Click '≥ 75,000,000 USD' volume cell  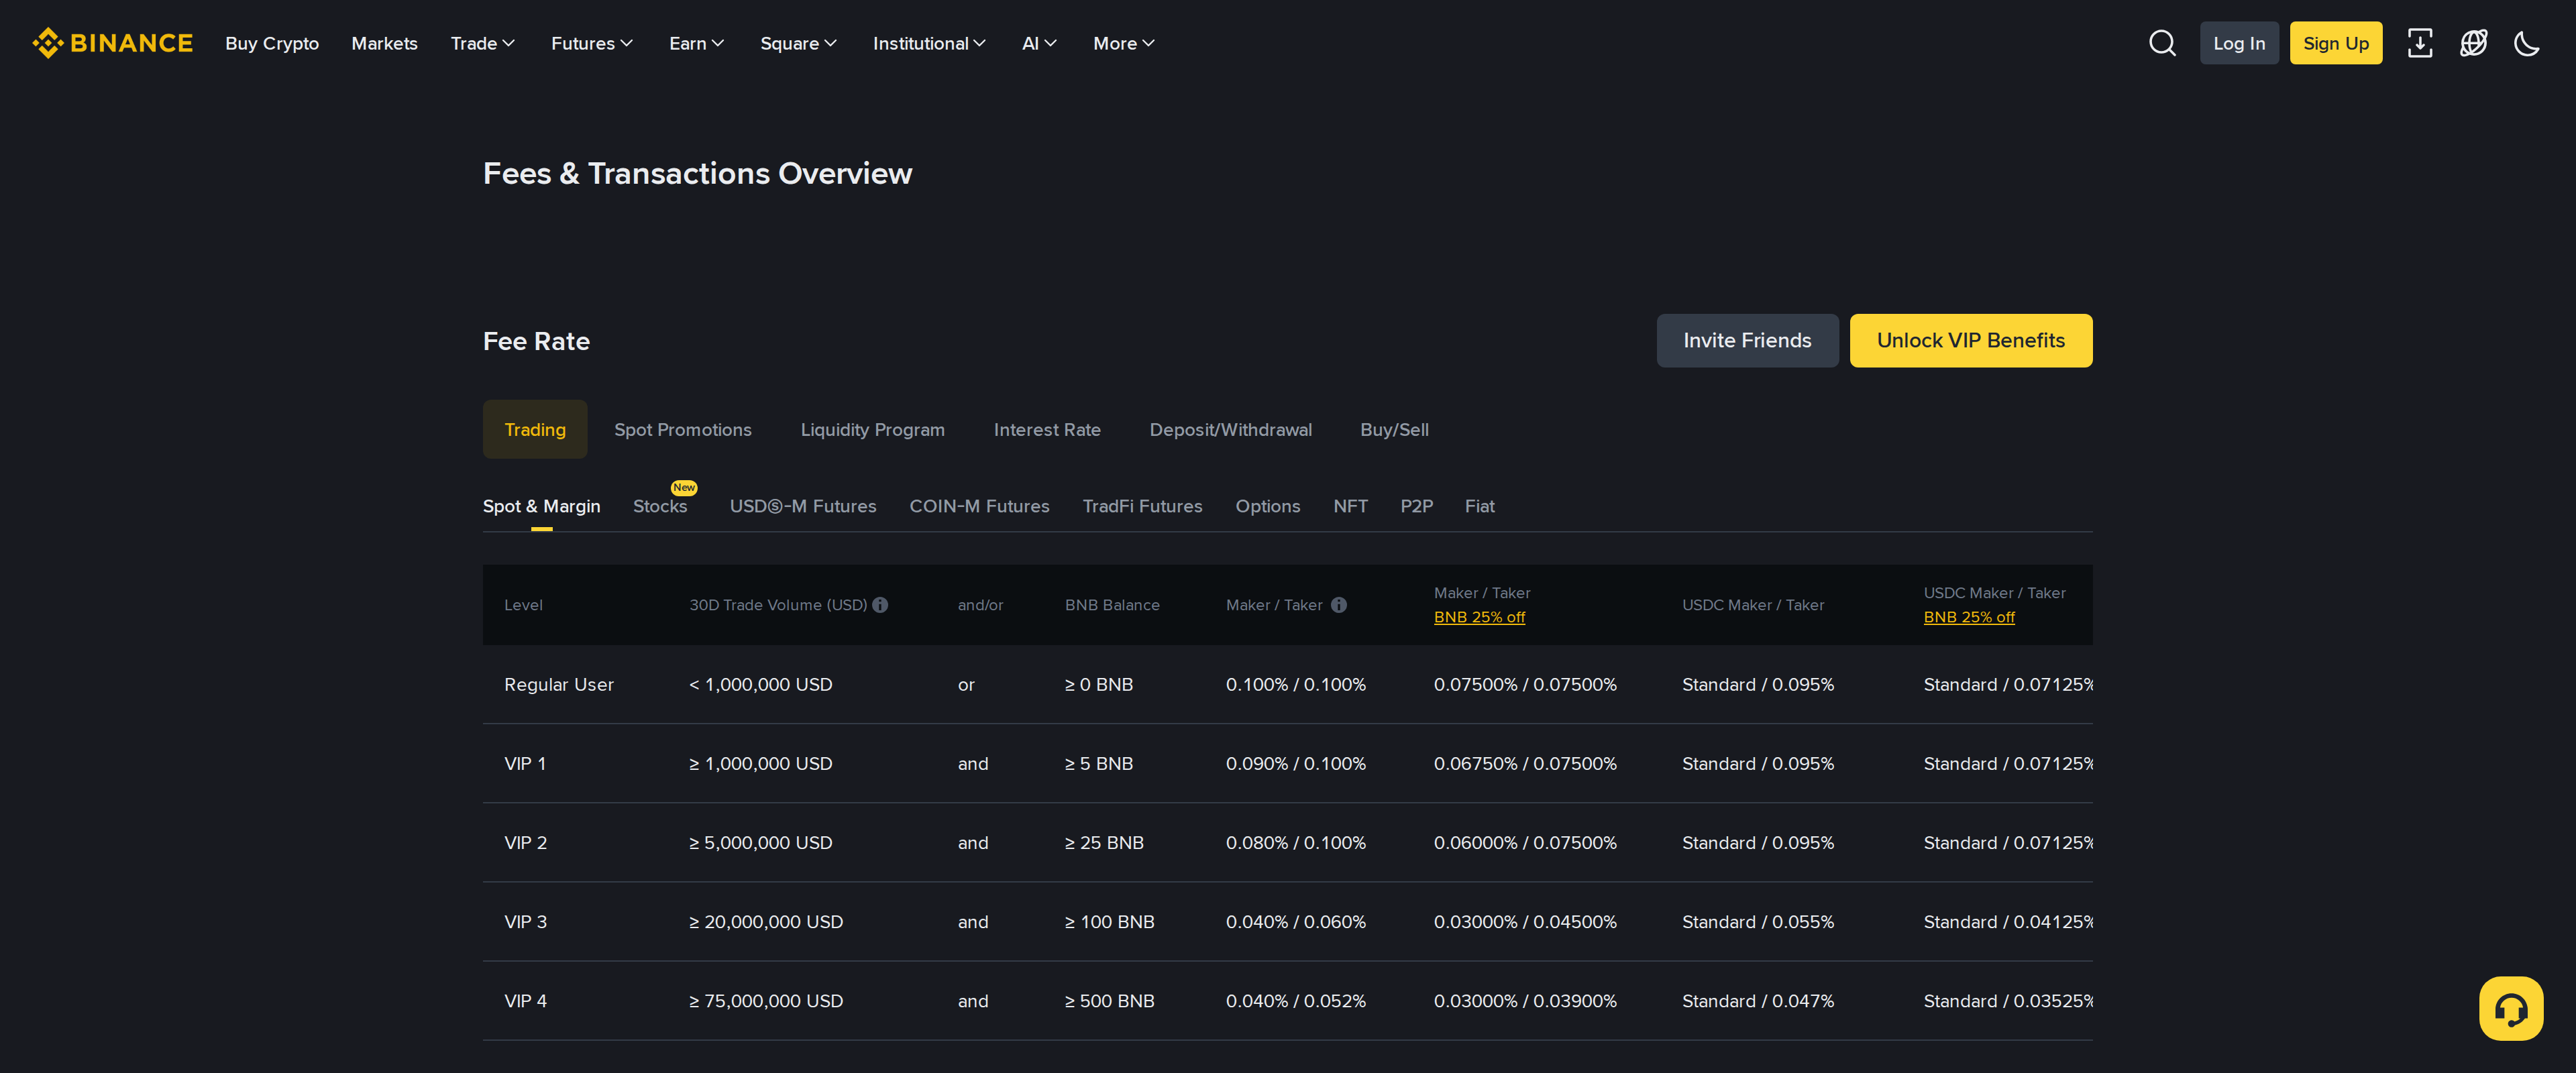pyautogui.click(x=766, y=1001)
